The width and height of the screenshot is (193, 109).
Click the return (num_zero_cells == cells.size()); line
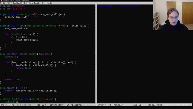(31, 91)
